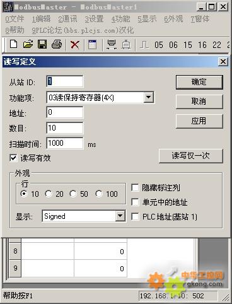Click the 取消 button

coord(199,102)
